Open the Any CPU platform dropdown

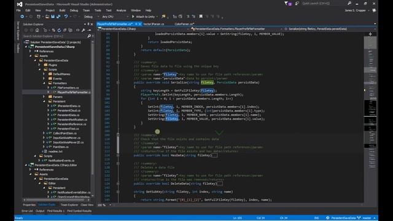pos(115,17)
